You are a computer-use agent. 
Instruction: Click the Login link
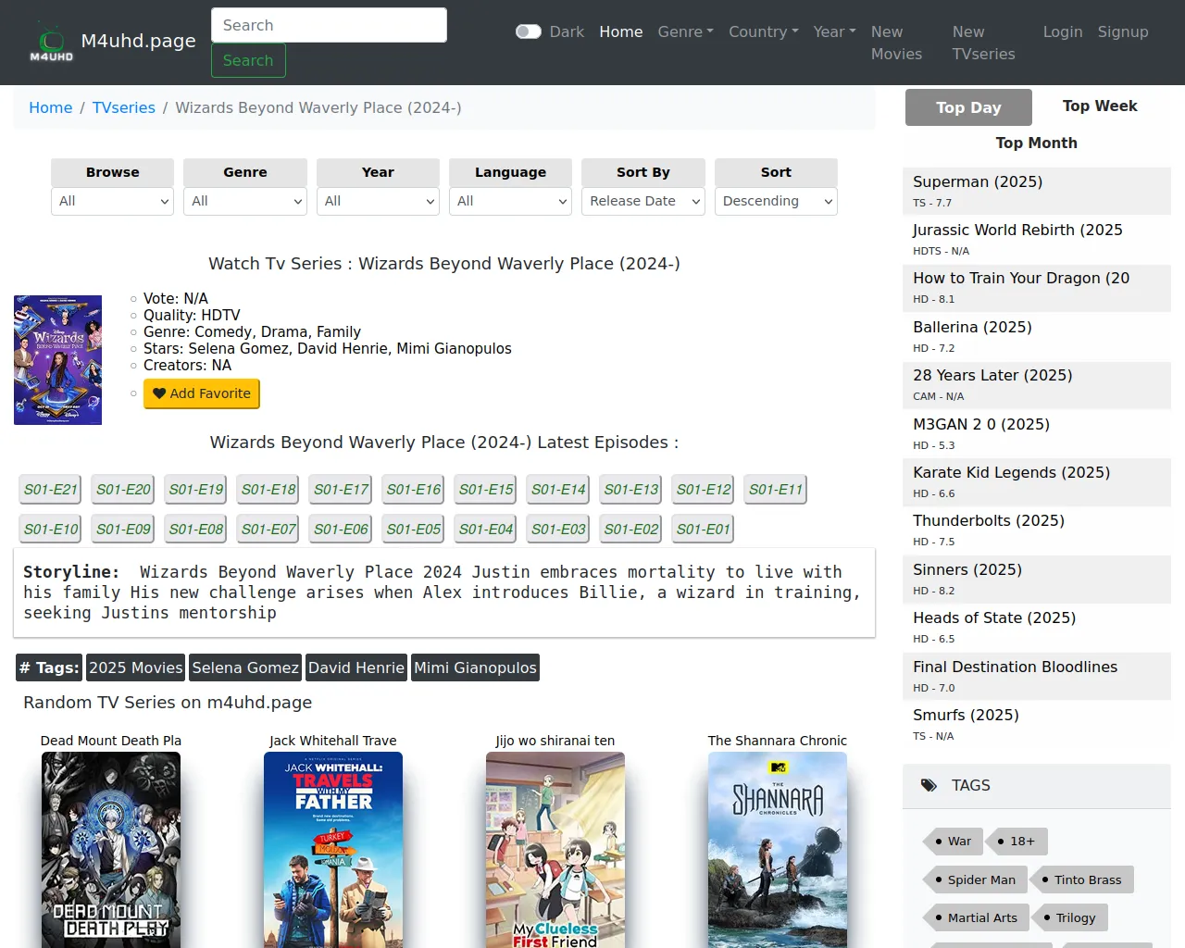(1063, 31)
